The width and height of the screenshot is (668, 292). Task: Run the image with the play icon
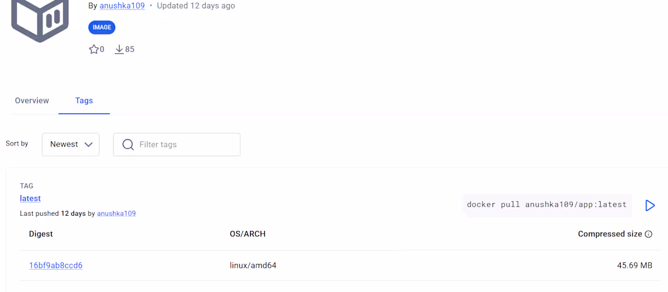650,205
